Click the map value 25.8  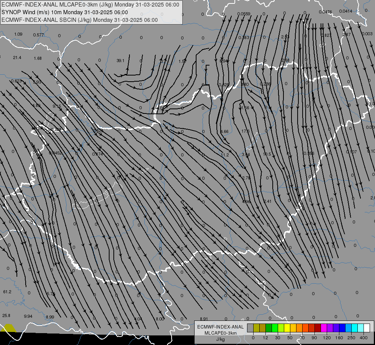point(6,315)
